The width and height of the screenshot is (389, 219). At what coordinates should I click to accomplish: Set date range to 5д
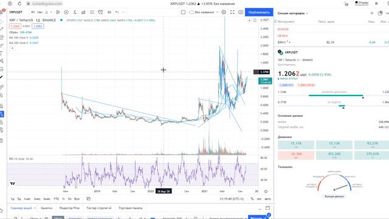19,199
